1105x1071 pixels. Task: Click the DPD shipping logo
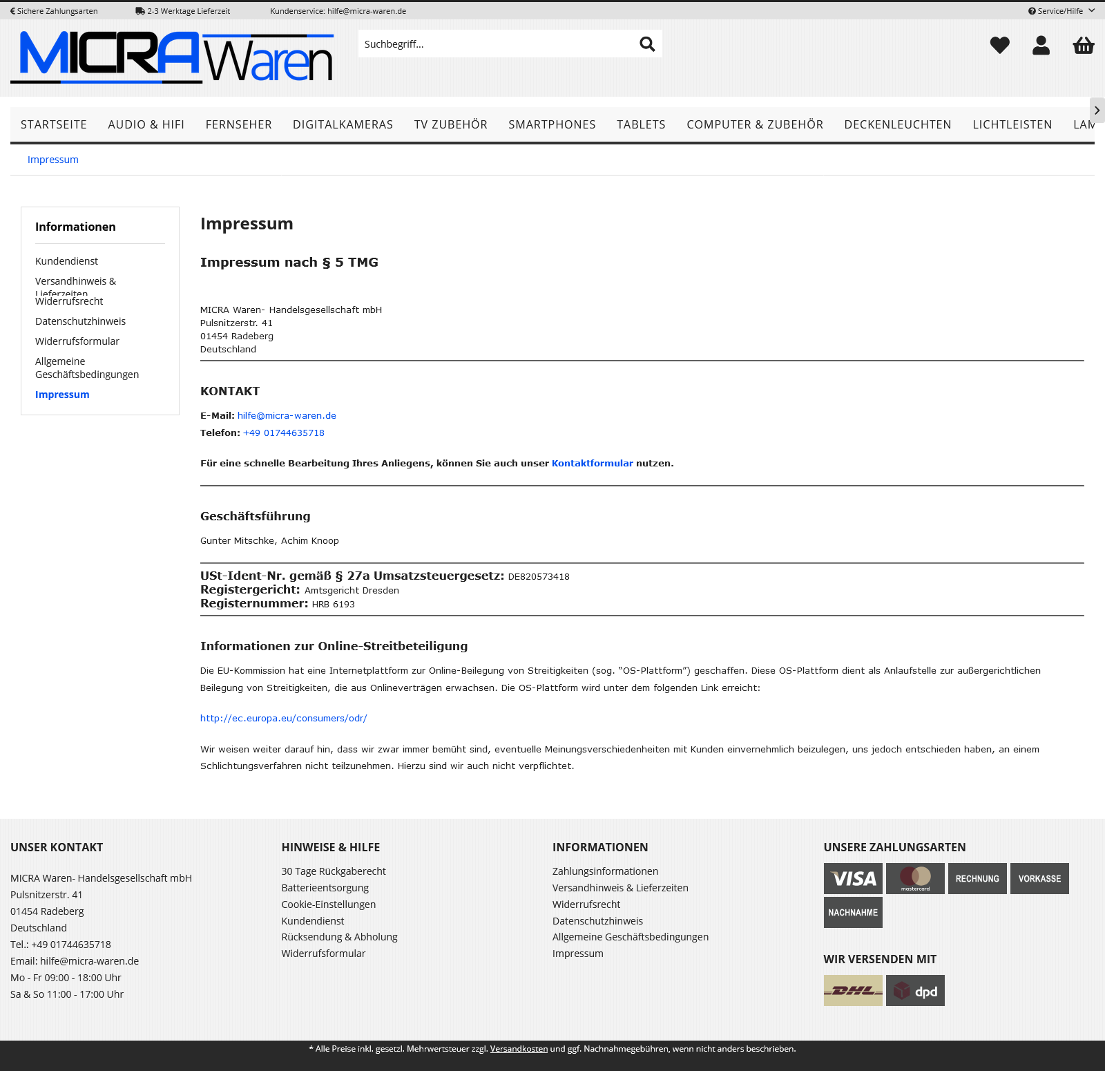coord(915,990)
